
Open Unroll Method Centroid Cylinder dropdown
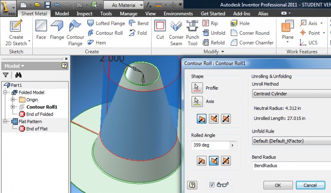click(x=292, y=94)
